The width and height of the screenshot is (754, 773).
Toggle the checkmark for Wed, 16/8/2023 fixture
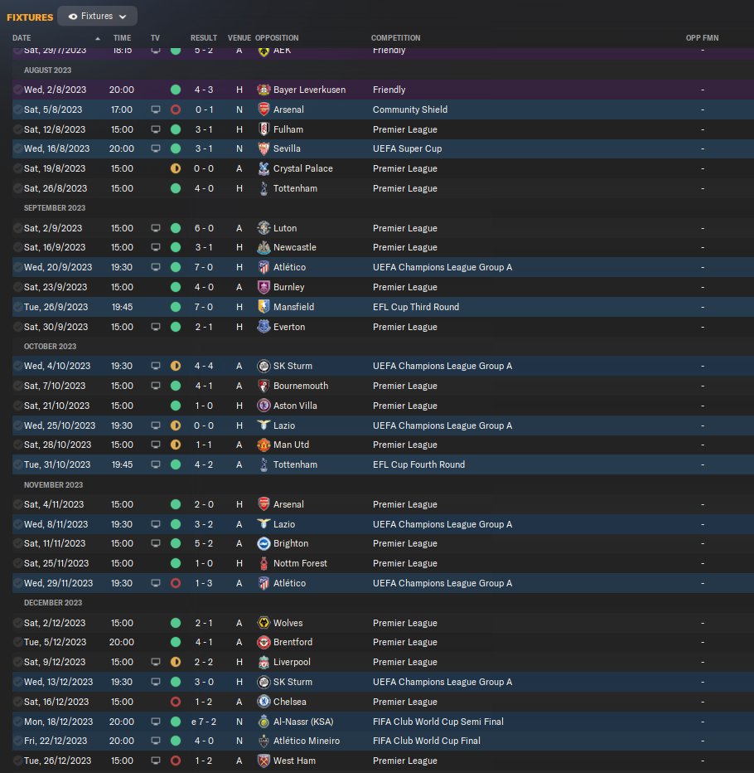17,148
